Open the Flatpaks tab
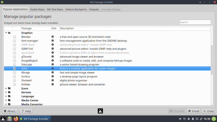 pyautogui.click(x=94, y=9)
